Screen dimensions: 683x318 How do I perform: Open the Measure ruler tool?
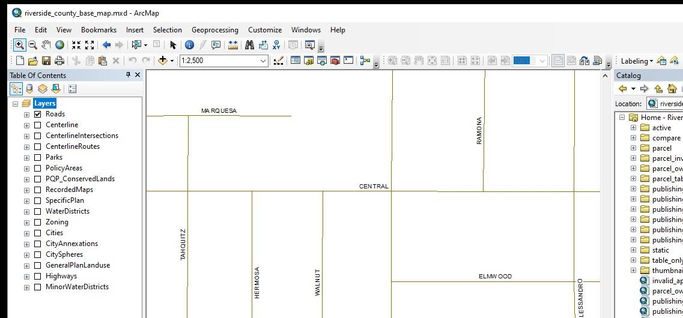coord(233,45)
